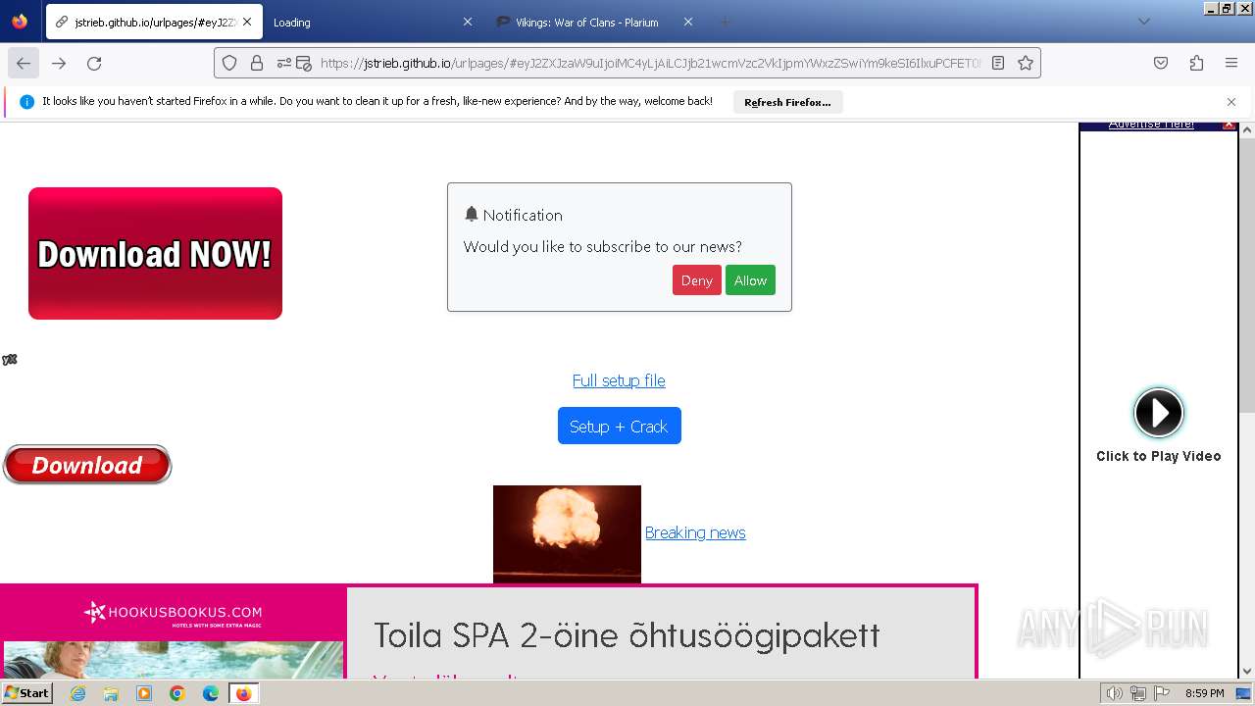The height and width of the screenshot is (706, 1255).
Task: Click the Setup + Crack button
Action: (x=619, y=426)
